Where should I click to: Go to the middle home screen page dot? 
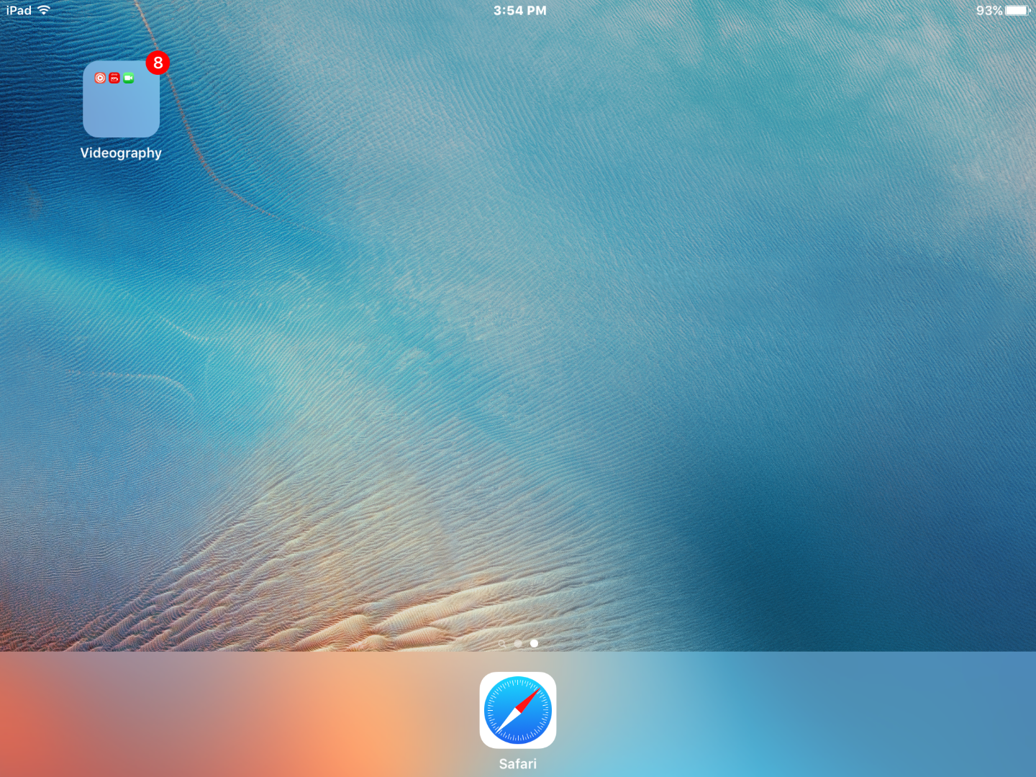(518, 643)
